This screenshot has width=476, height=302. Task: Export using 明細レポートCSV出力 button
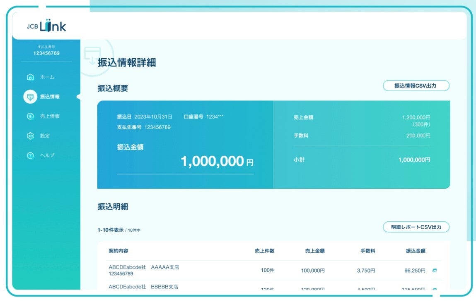416,227
